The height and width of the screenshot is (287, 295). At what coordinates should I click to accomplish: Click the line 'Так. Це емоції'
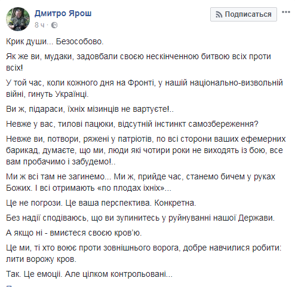pos(89,274)
